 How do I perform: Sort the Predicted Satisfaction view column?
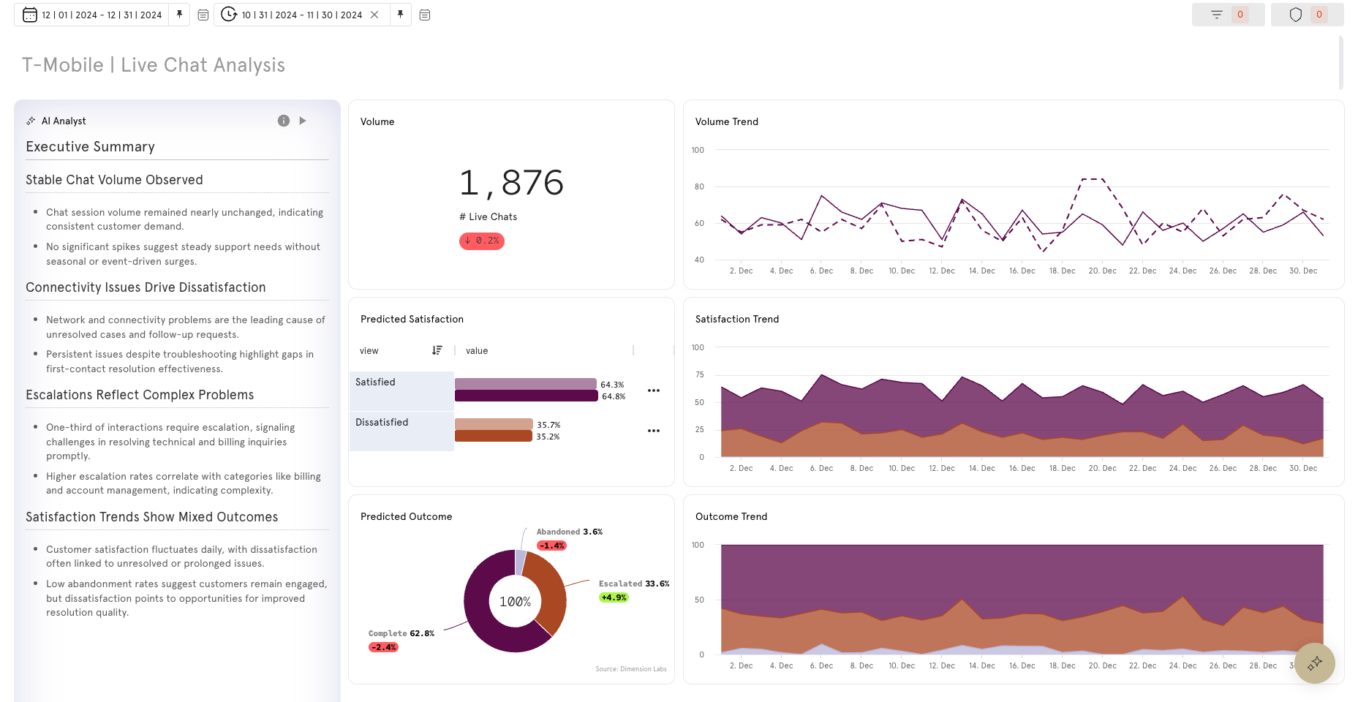pos(437,350)
